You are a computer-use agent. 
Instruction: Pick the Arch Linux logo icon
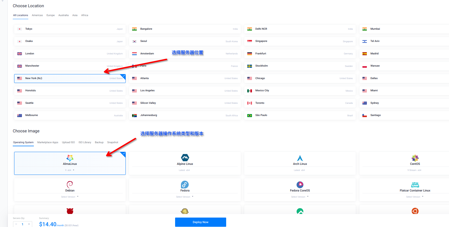(x=300, y=158)
